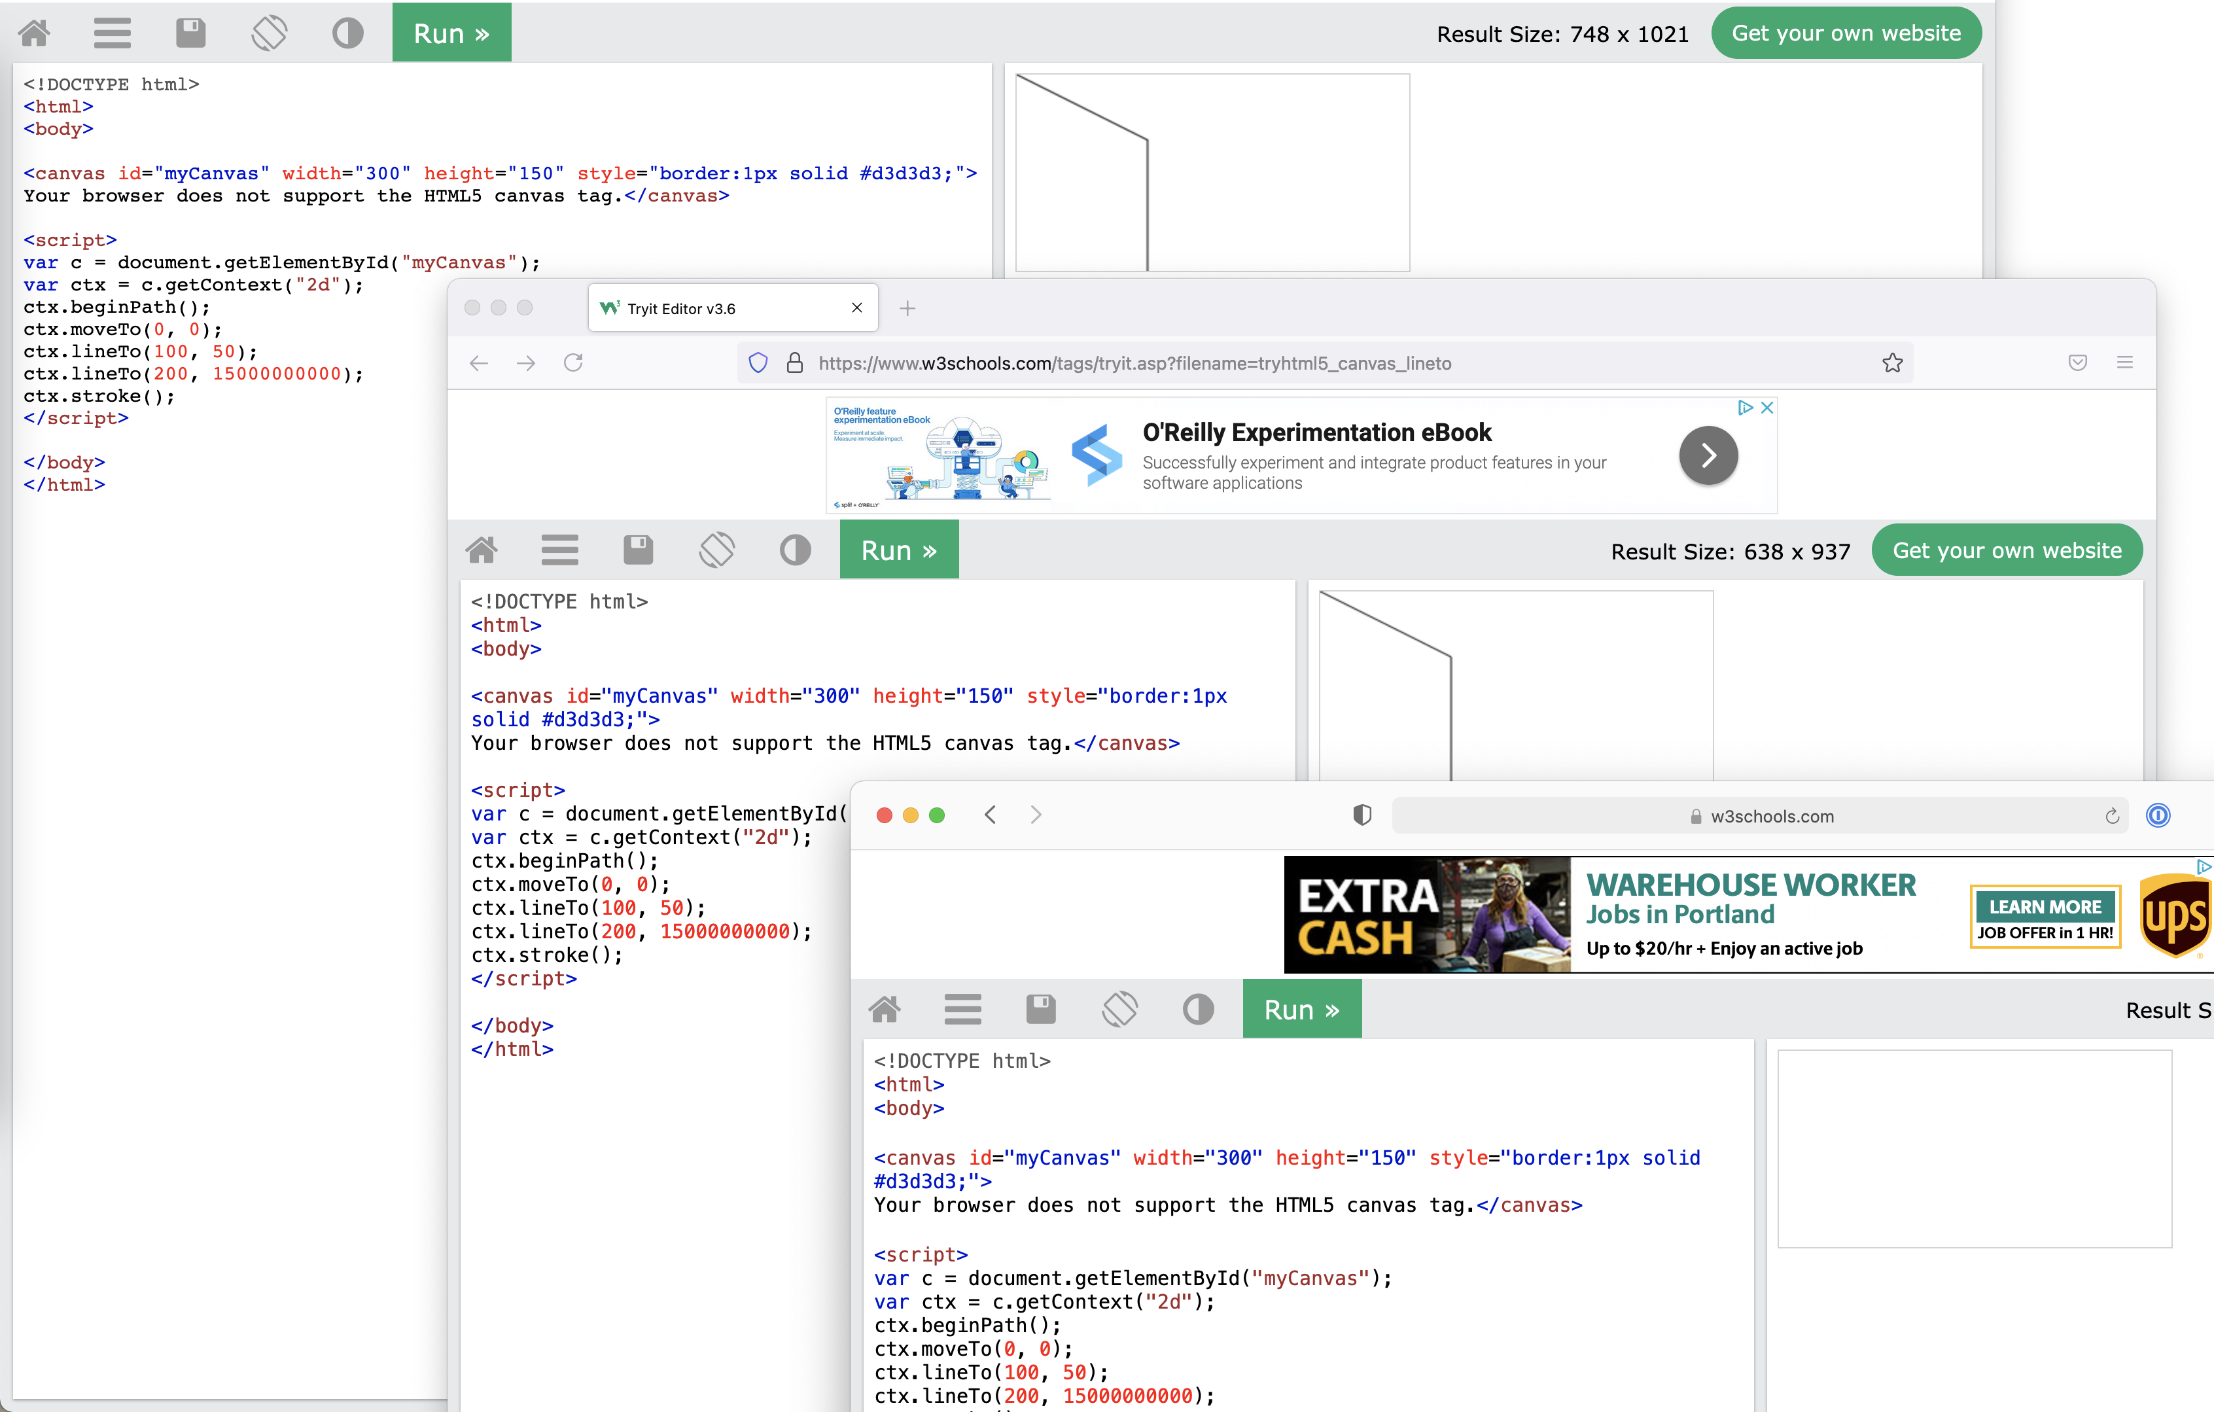This screenshot has width=2214, height=1412.
Task: Click LEARN MORE on the UPS warehouse ad
Action: click(2045, 906)
